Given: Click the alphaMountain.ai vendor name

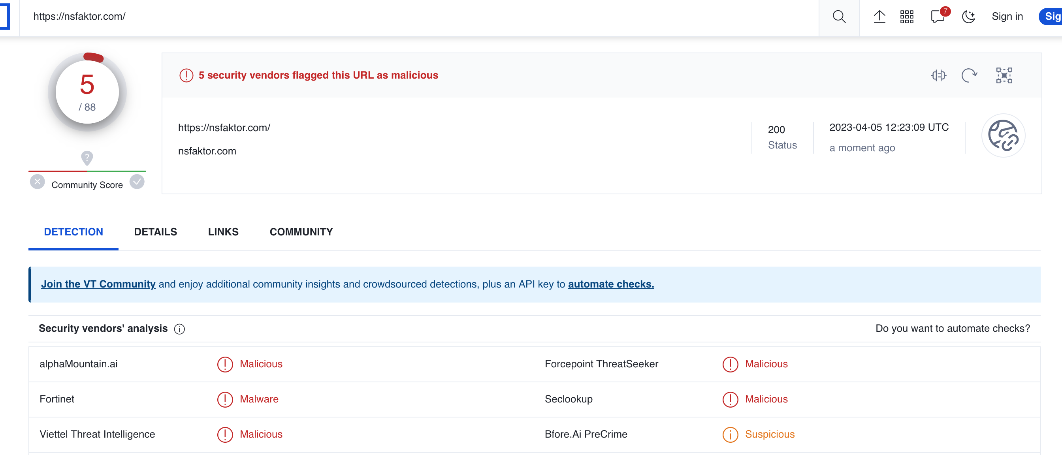Looking at the screenshot, I should tap(78, 364).
